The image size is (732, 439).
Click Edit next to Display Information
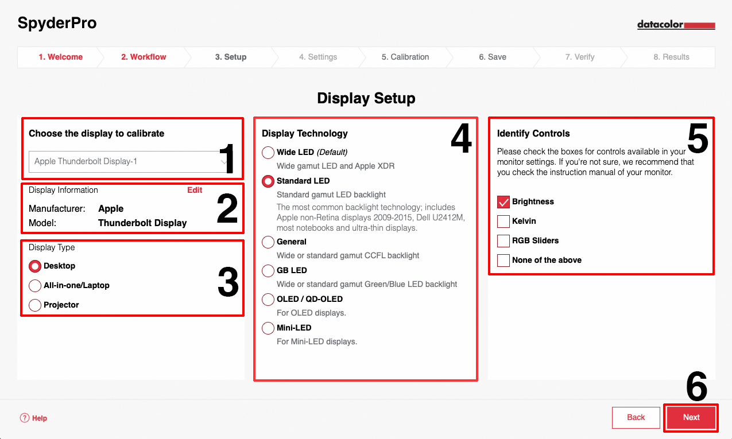tap(195, 190)
